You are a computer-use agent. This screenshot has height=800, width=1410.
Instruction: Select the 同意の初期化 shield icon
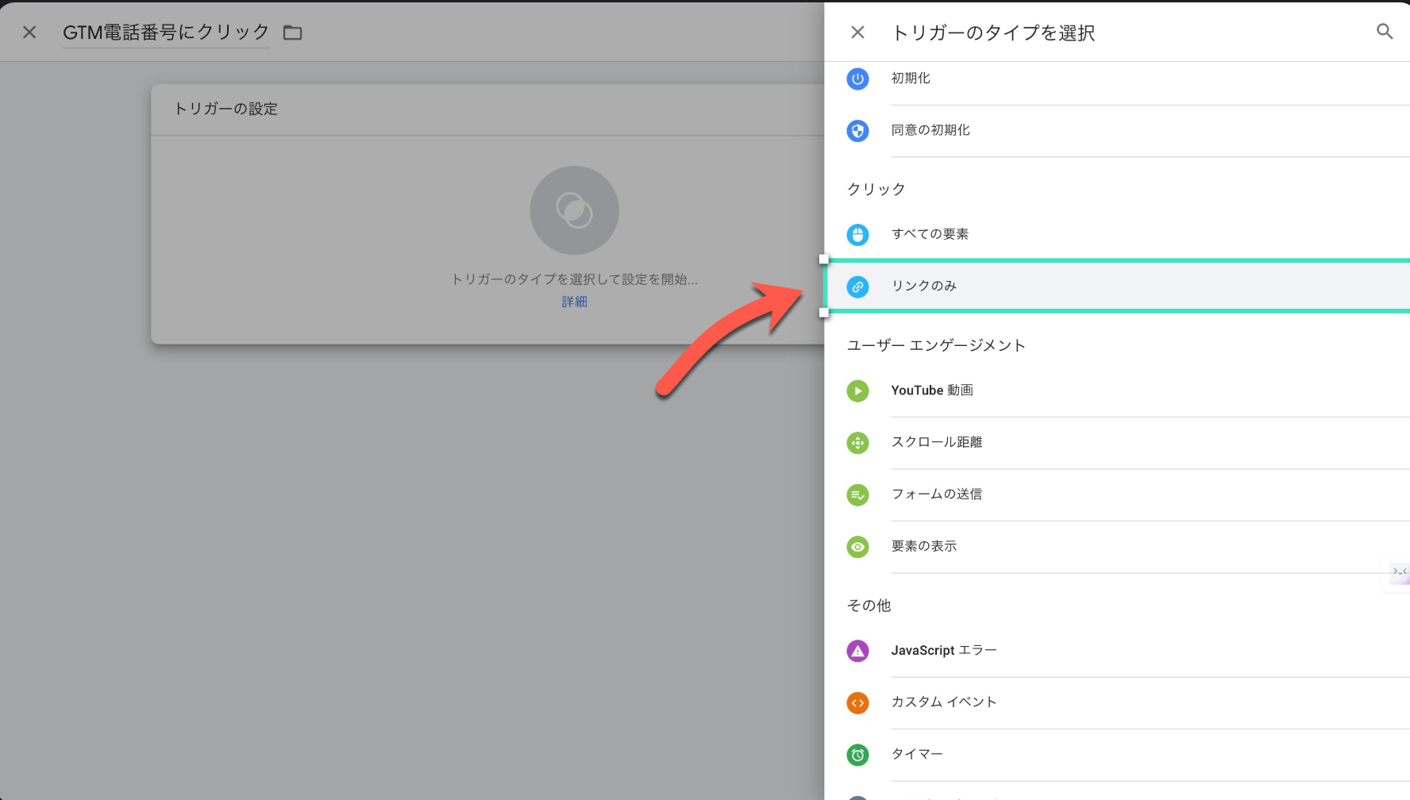(857, 131)
